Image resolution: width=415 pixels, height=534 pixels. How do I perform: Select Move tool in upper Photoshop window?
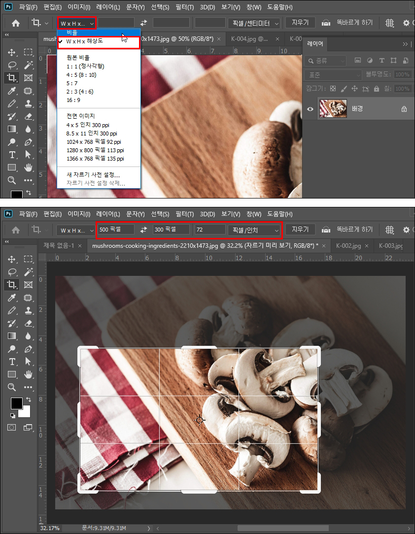pos(12,52)
